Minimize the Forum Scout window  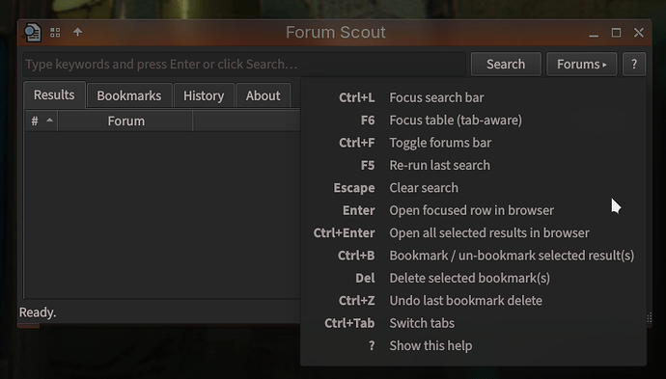pyautogui.click(x=594, y=33)
